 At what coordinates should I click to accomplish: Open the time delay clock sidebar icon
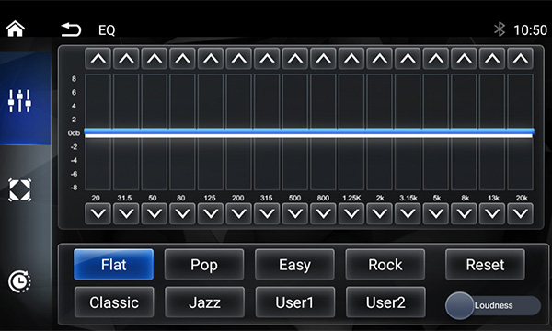19,281
